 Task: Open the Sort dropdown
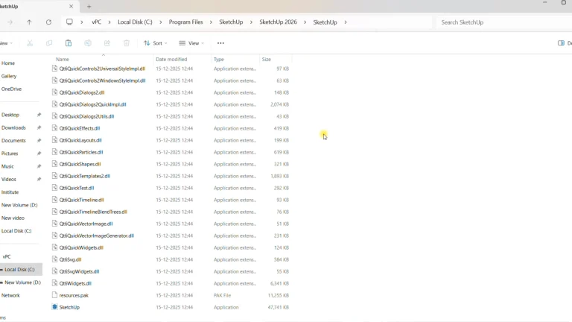[156, 43]
